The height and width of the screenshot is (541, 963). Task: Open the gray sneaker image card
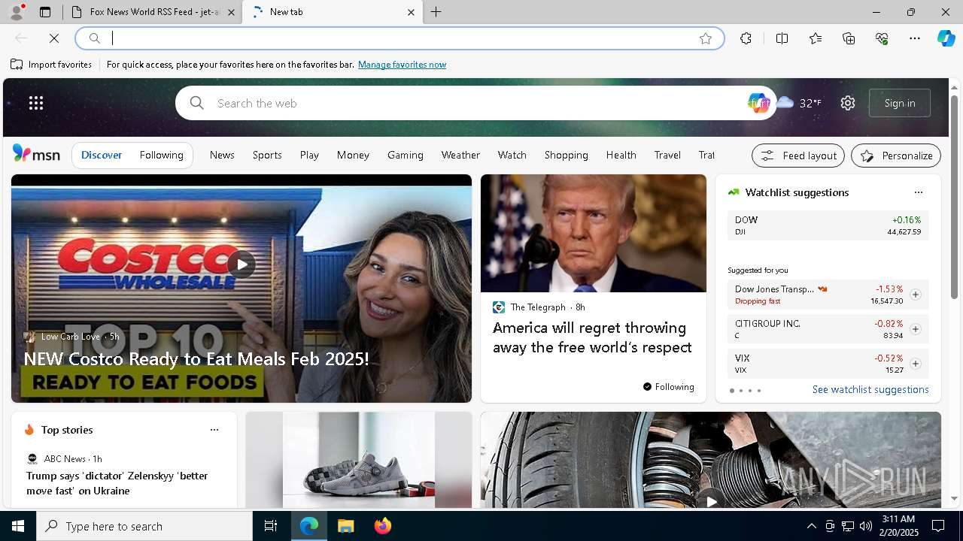[359, 460]
